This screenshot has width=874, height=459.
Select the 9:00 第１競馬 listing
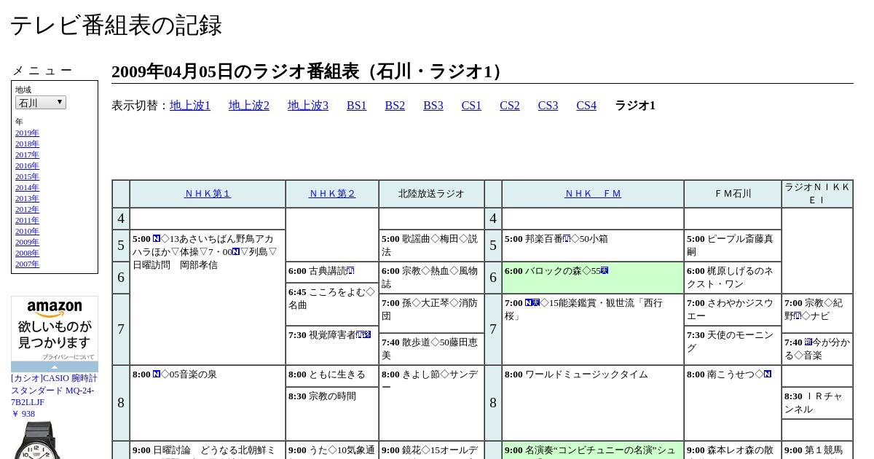click(817, 450)
